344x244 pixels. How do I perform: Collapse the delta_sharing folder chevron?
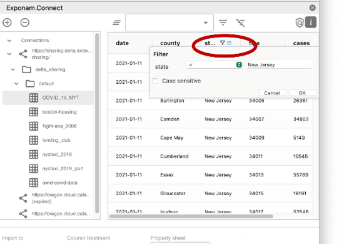tap(13, 69)
